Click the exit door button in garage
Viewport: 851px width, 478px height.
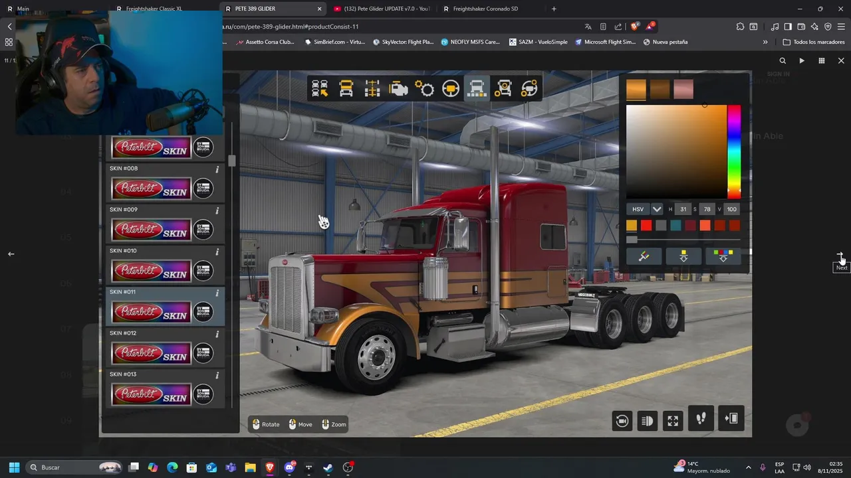[x=731, y=418]
